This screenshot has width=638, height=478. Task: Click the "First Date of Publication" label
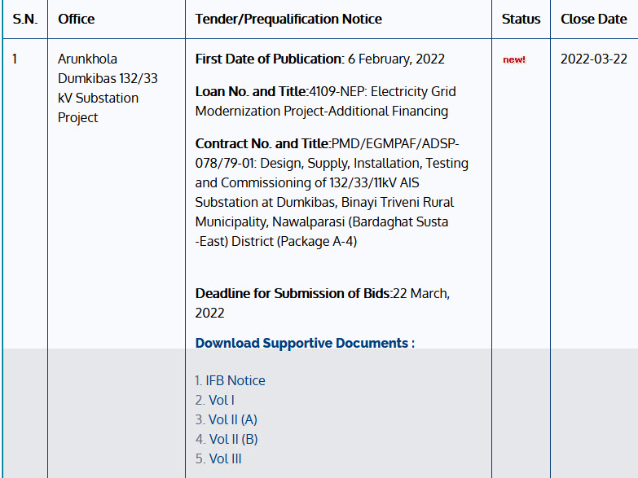pyautogui.click(x=268, y=59)
